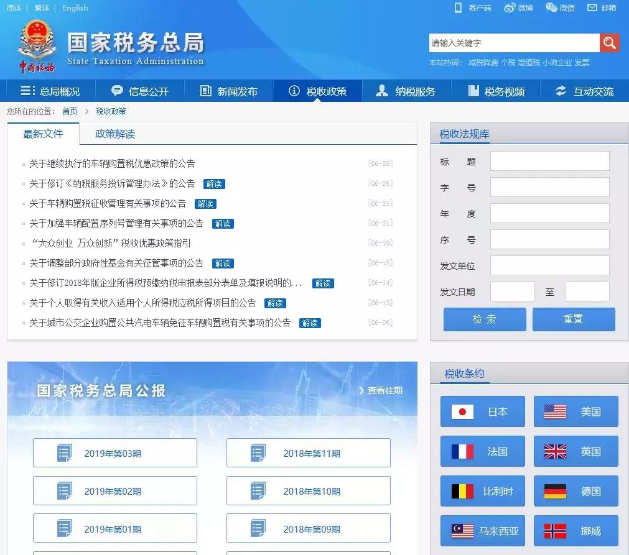The height and width of the screenshot is (555, 629).
Task: Select the 最新文件 tab
Action: pos(43,133)
